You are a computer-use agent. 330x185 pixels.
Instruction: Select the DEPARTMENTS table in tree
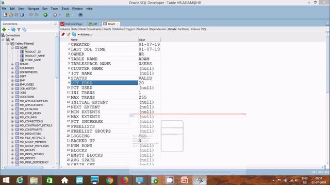pyautogui.click(x=29, y=72)
